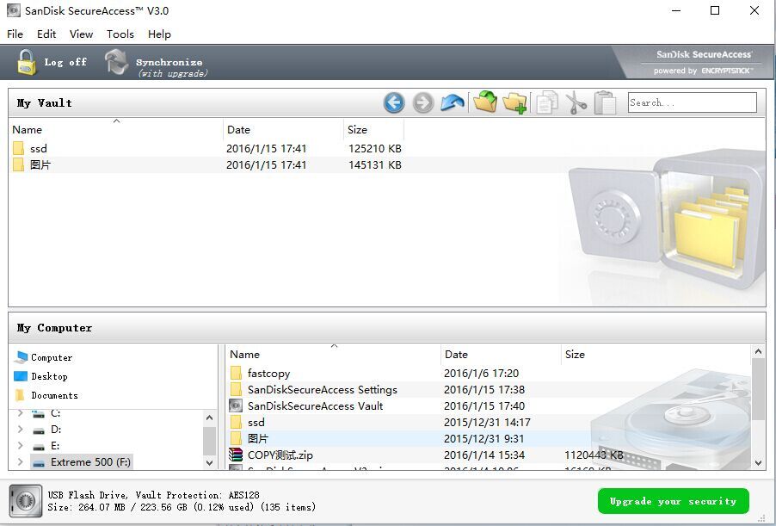
Task: Click the vault Search field
Action: click(x=692, y=102)
